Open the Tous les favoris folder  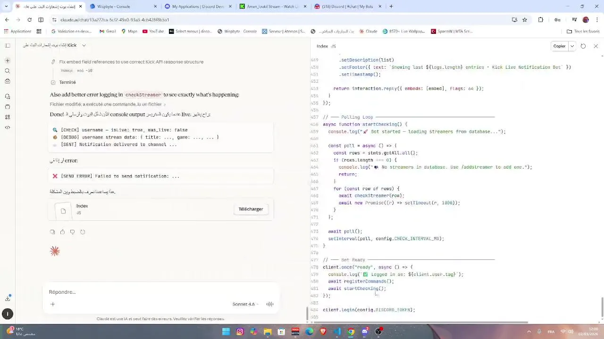(583, 32)
